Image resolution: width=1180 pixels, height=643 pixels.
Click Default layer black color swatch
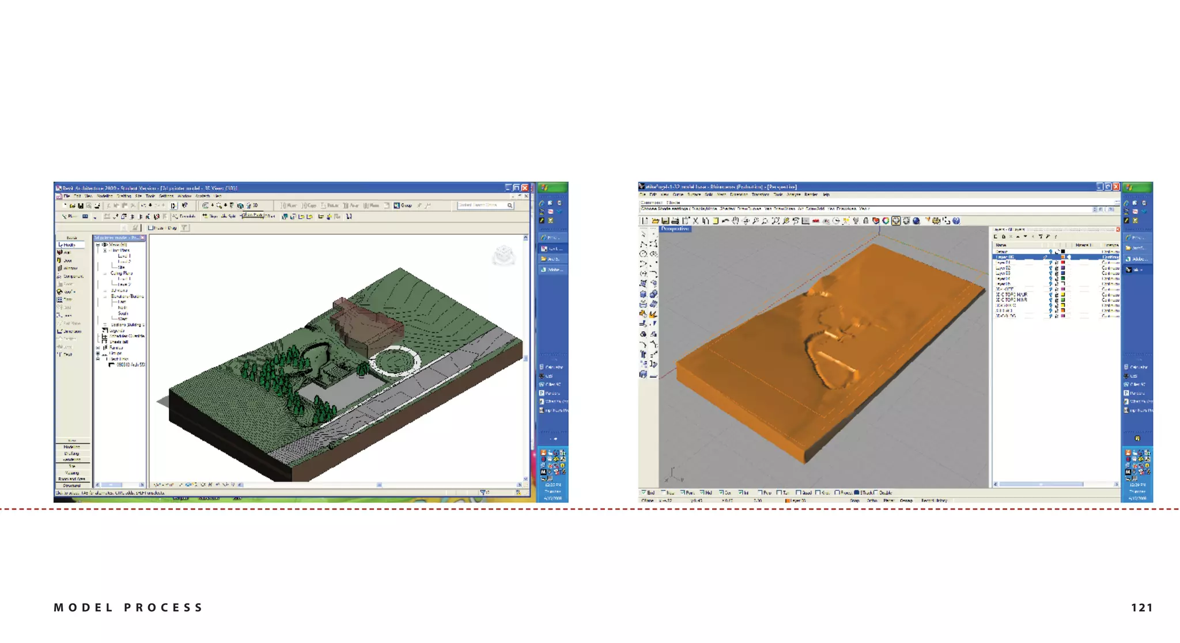pyautogui.click(x=1063, y=252)
